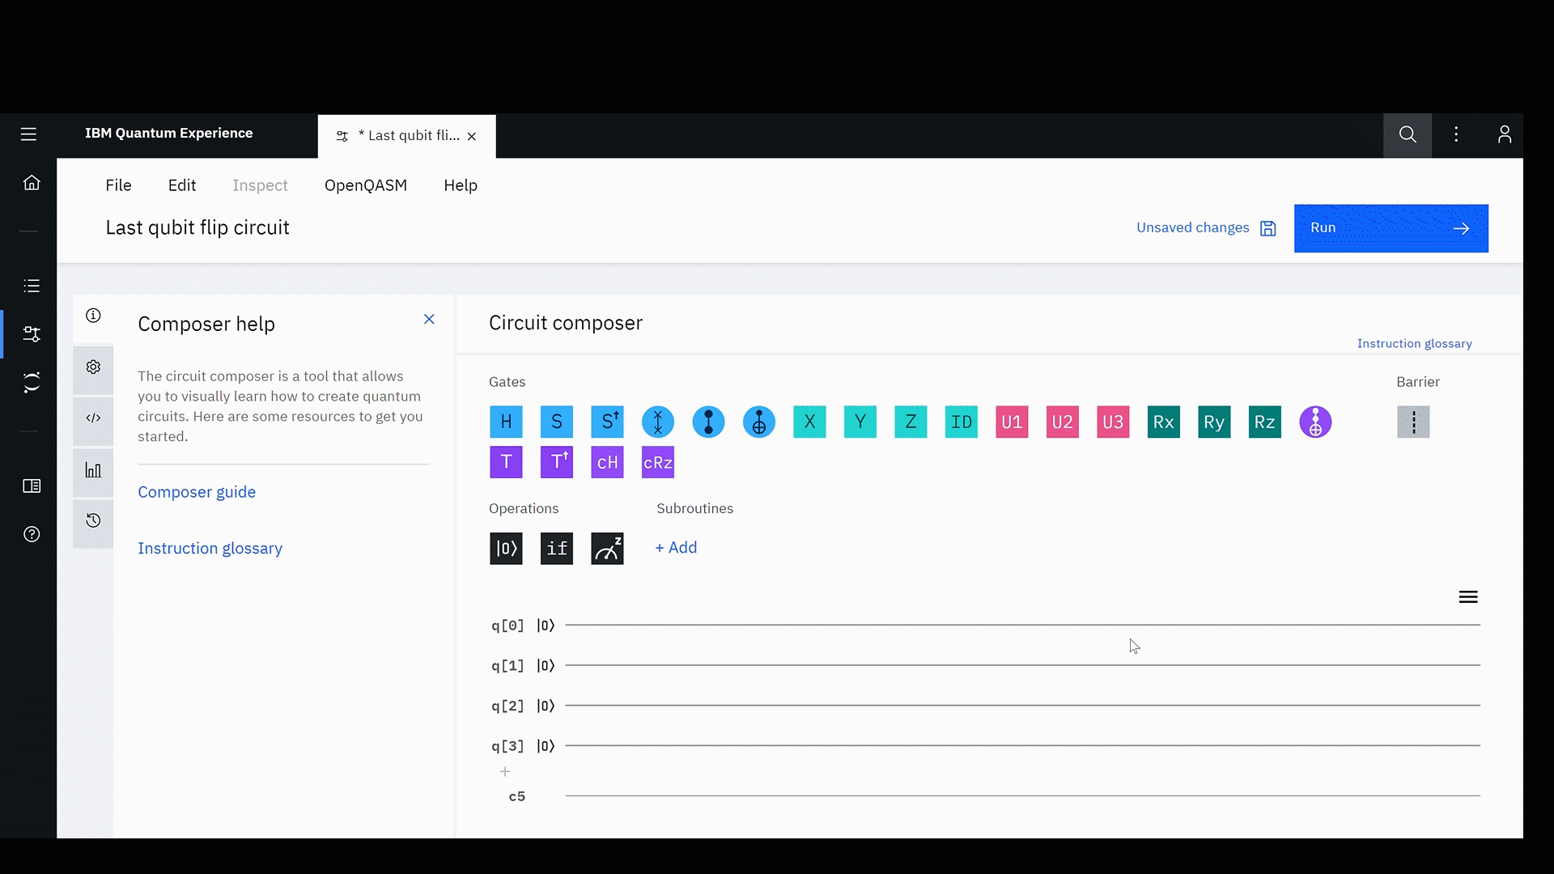1554x874 pixels.
Task: Select the measurement operation icon
Action: click(x=607, y=549)
